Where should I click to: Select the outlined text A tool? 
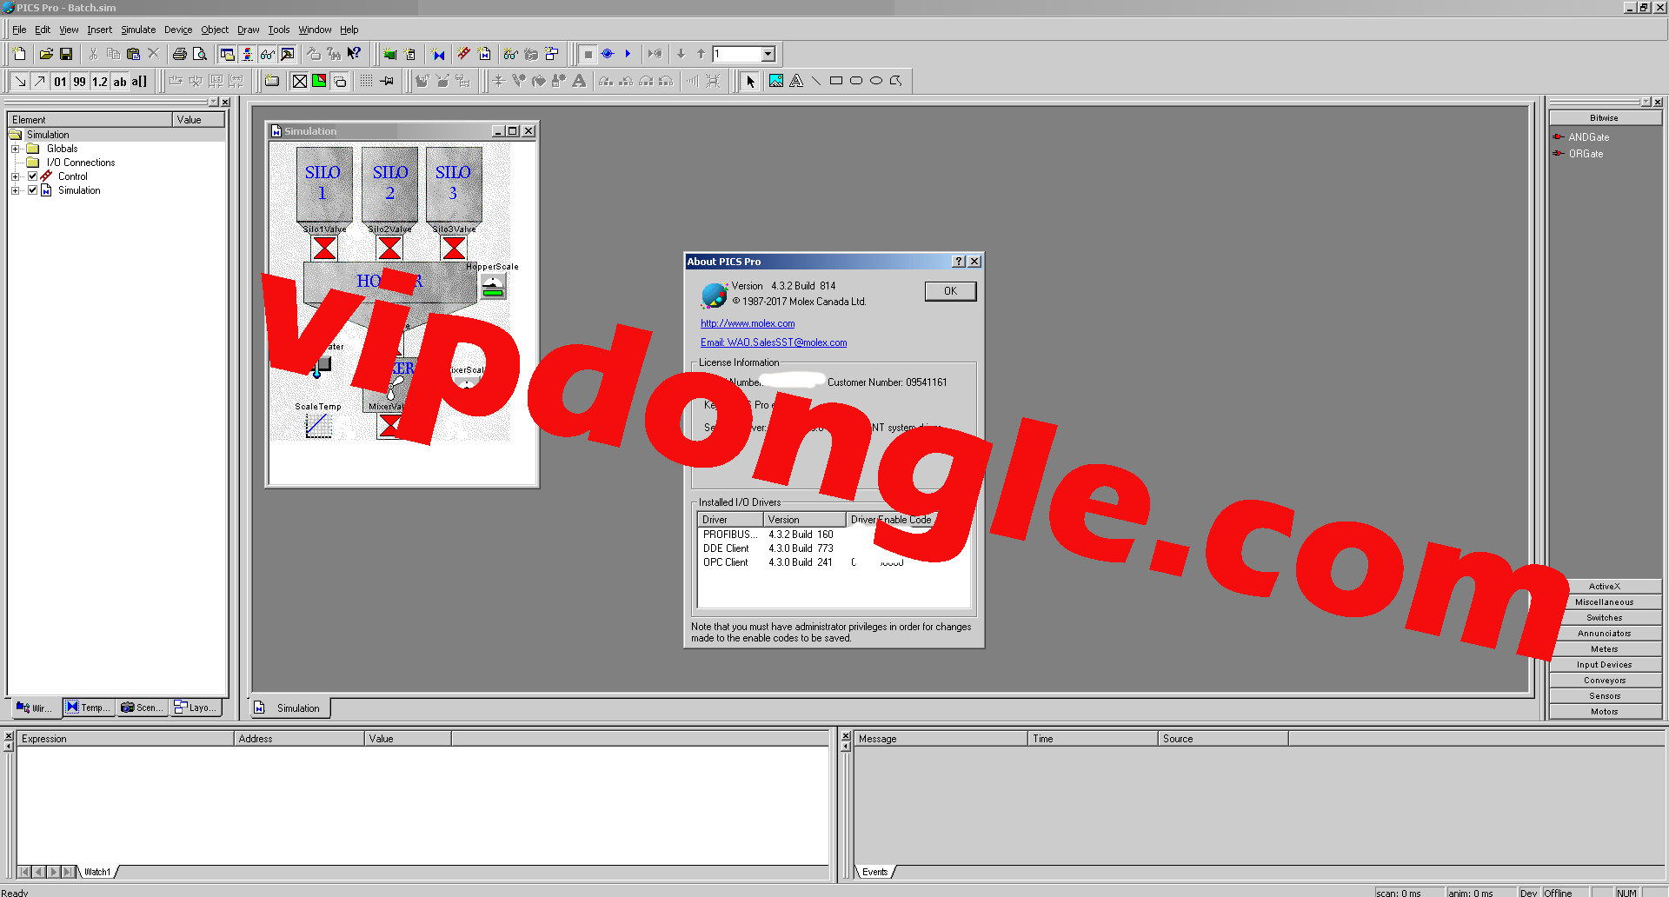point(796,81)
